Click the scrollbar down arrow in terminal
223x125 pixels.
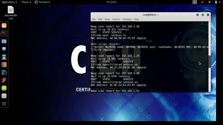pos(209,91)
